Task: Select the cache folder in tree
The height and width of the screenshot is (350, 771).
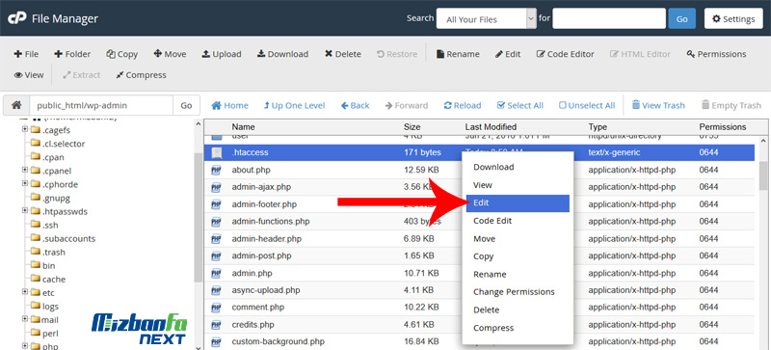Action: pos(54,279)
